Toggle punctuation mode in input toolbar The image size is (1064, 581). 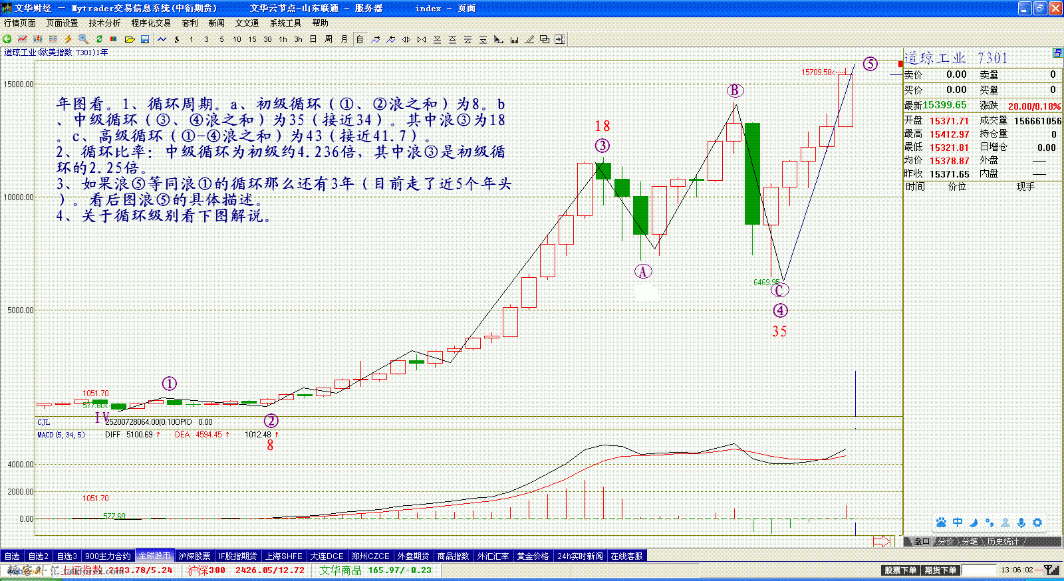(990, 523)
